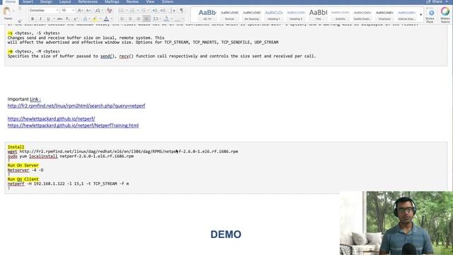Image resolution: width=453 pixels, height=255 pixels.
Task: Click the Cut scissors icon
Action: pyautogui.click(x=20, y=8)
